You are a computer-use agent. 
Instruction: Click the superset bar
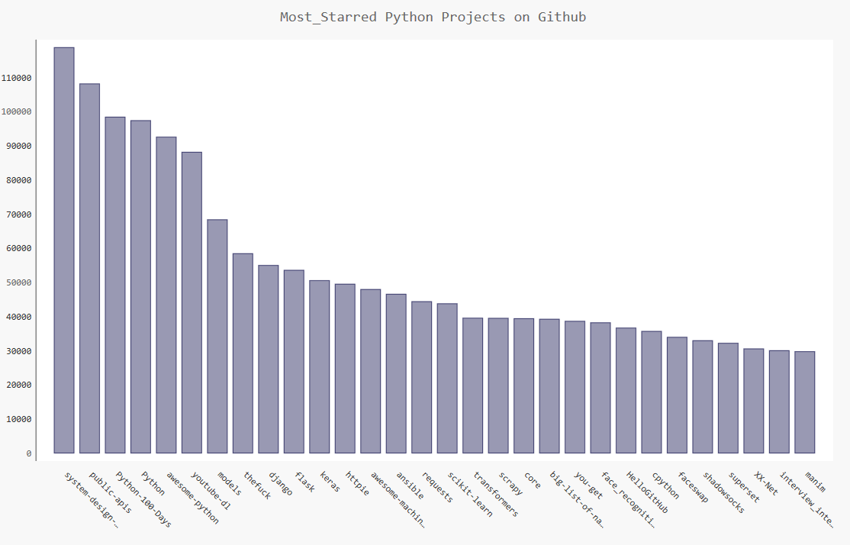pos(728,398)
